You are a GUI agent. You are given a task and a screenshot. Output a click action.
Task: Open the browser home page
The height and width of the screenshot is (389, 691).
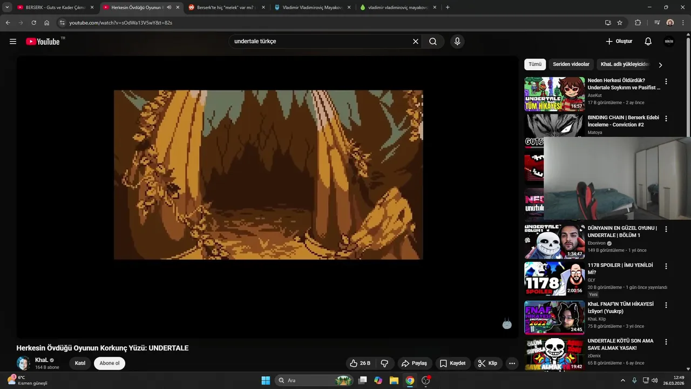pyautogui.click(x=47, y=23)
